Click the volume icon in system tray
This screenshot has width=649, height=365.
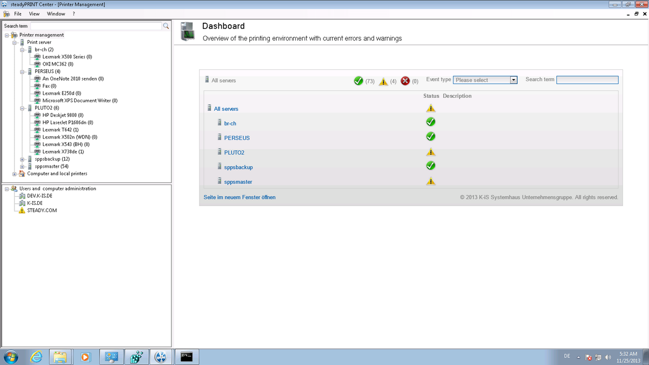point(608,357)
